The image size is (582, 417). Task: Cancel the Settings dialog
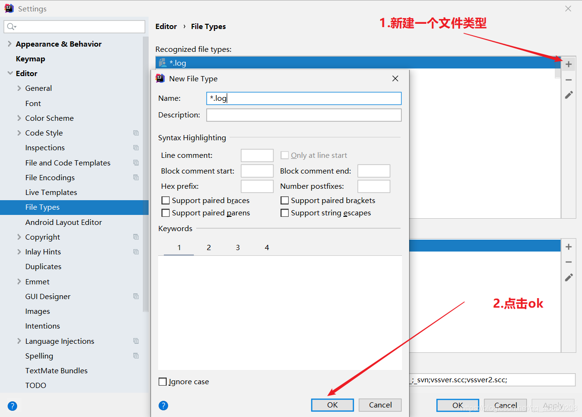[x=505, y=405]
